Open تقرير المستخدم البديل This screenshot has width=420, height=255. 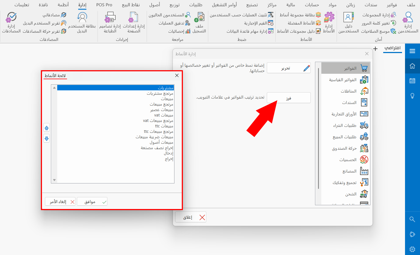point(44,23)
